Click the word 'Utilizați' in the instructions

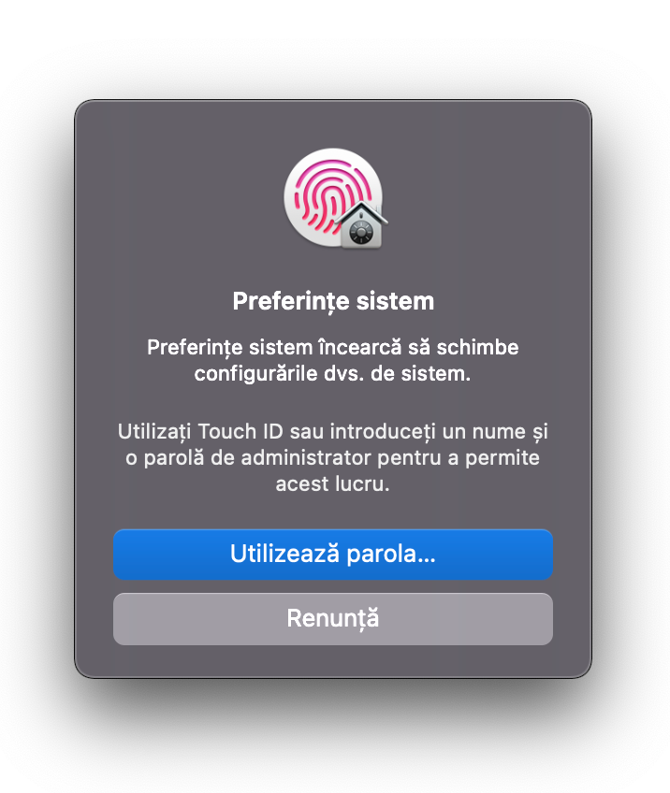154,432
